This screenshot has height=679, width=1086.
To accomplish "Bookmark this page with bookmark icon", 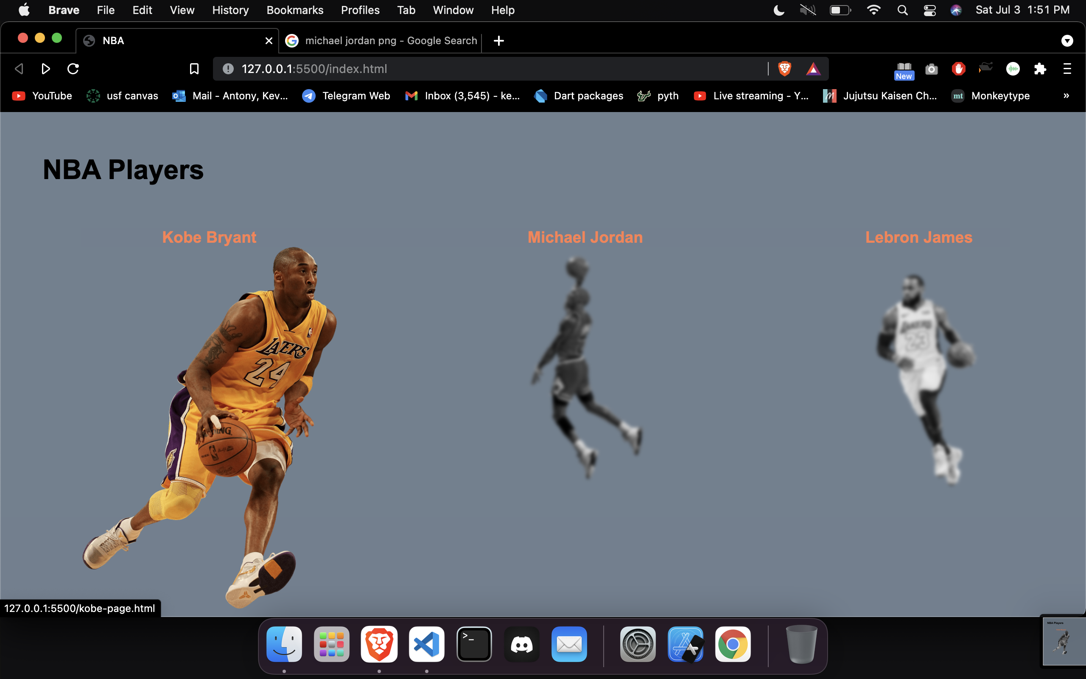I will 194,69.
